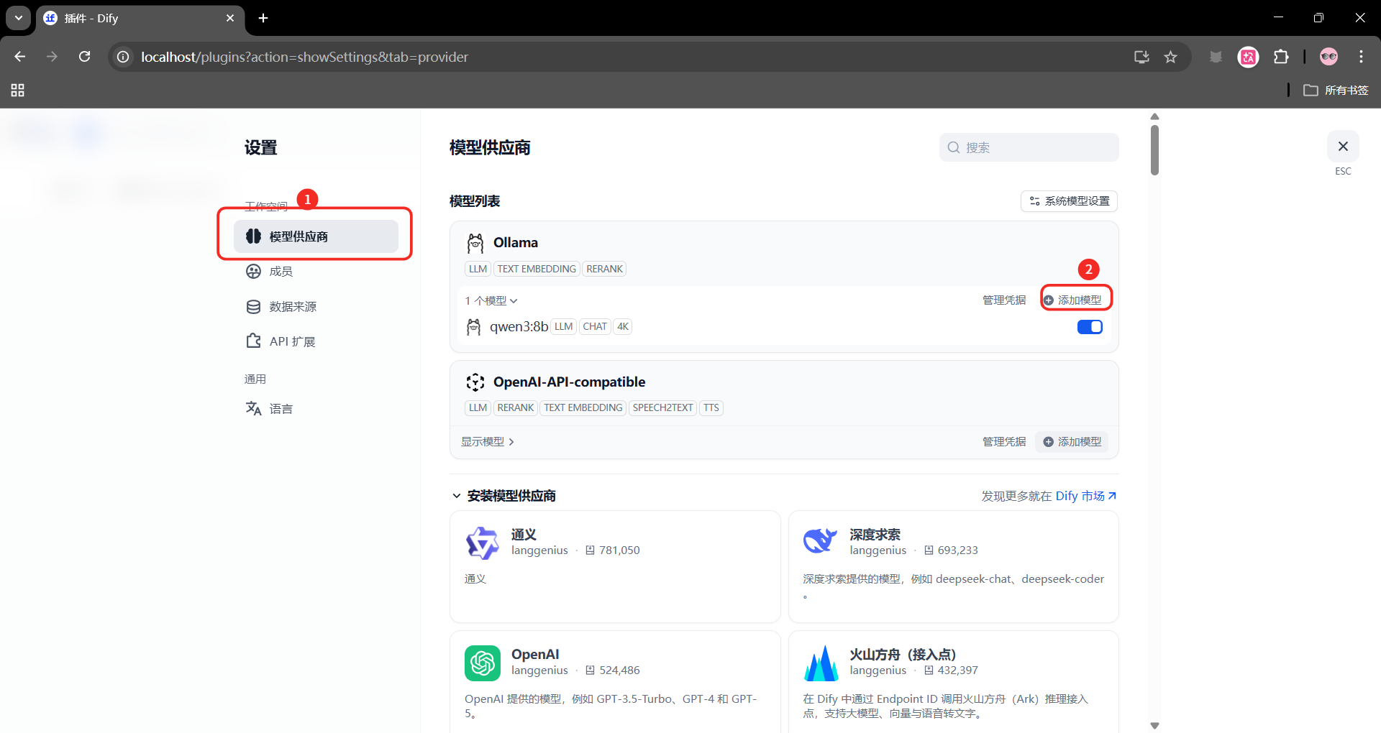Open the 所有书签 bookmarks folder

pyautogui.click(x=1336, y=90)
